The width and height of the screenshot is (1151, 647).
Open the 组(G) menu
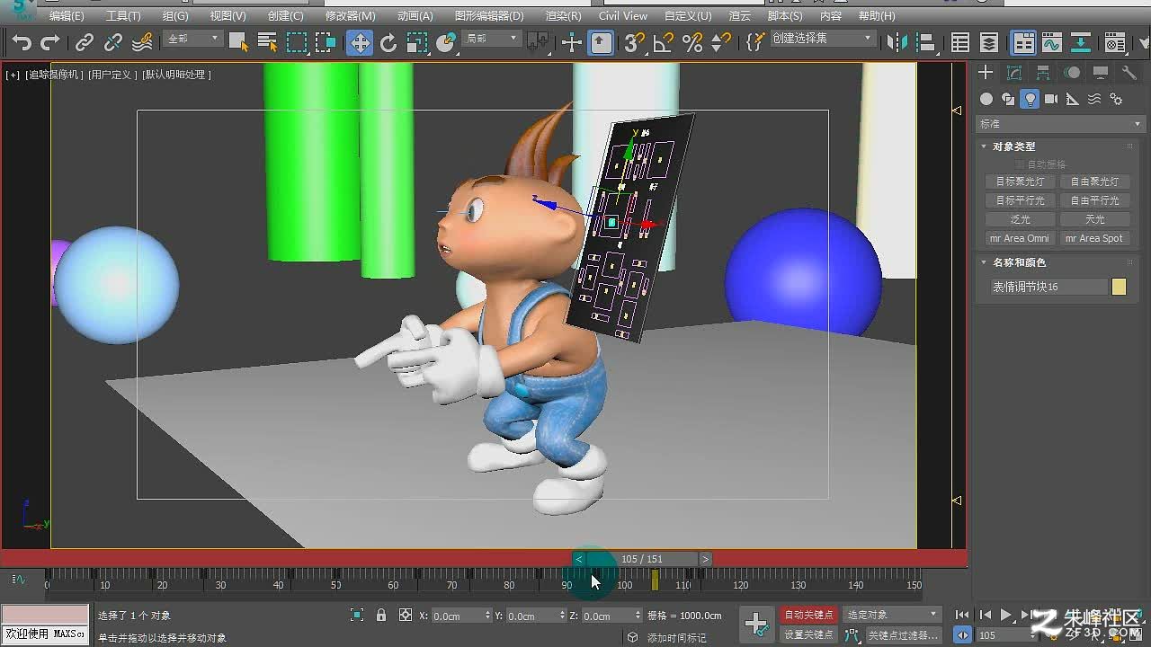[175, 16]
